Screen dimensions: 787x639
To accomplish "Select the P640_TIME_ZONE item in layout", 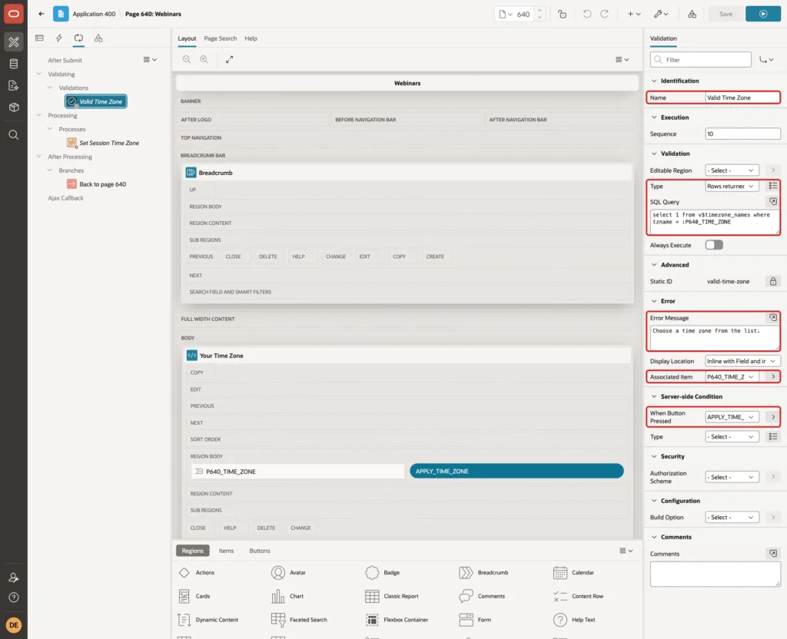I will tap(297, 472).
